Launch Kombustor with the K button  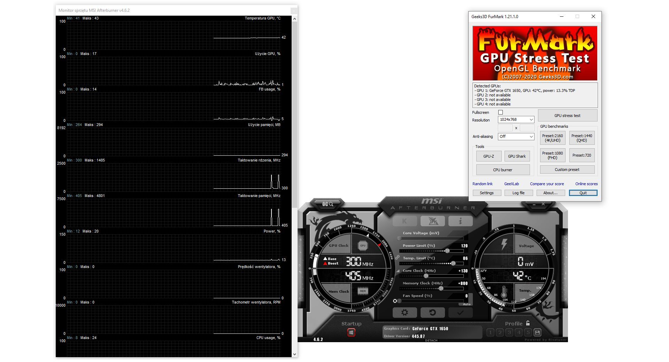coord(405,221)
